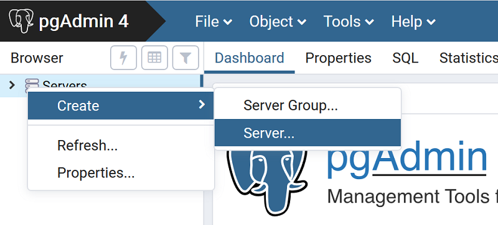Screen dimensions: 498x225
Task: Click the large elephant image on the dashboard
Action: tap(267, 183)
